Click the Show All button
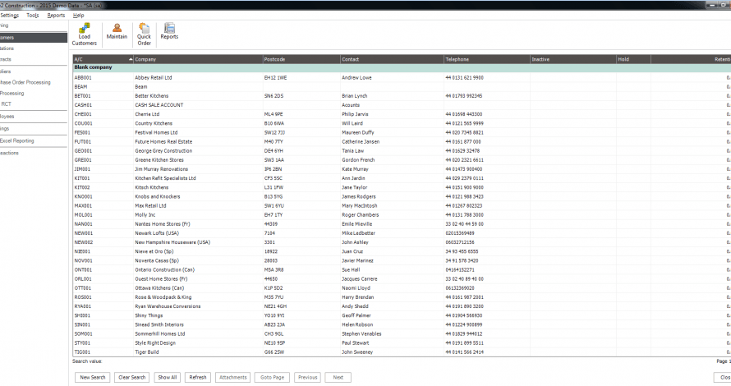The image size is (731, 386). [x=168, y=378]
